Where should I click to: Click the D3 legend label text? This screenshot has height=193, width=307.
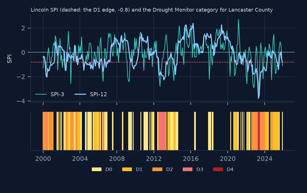(200, 169)
